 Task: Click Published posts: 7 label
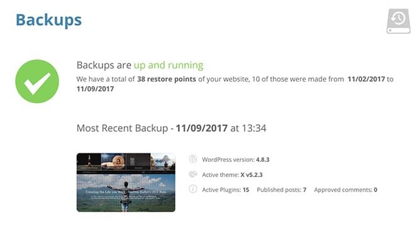click(281, 190)
